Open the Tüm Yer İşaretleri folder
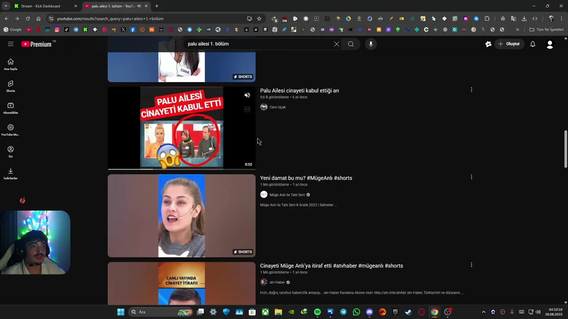Viewport: 568px width, 319px height. [547, 30]
